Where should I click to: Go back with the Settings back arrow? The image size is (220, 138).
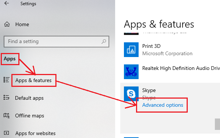pos(7,3)
